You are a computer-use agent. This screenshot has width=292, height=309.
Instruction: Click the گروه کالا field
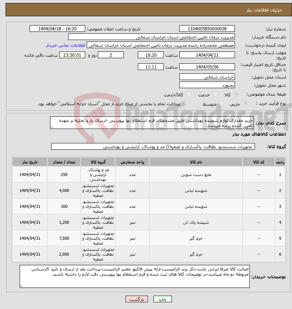[153, 147]
